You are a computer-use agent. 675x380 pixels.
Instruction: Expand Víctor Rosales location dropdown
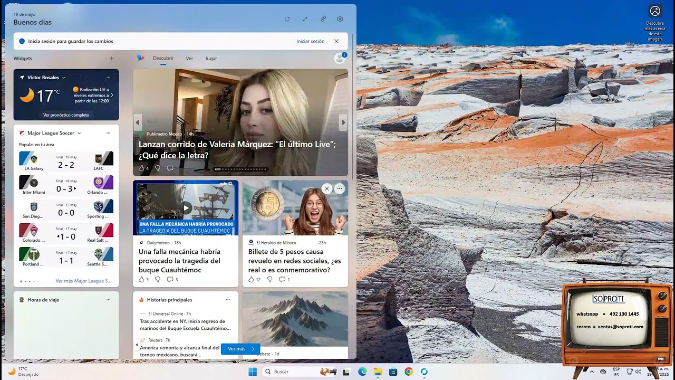(x=64, y=78)
